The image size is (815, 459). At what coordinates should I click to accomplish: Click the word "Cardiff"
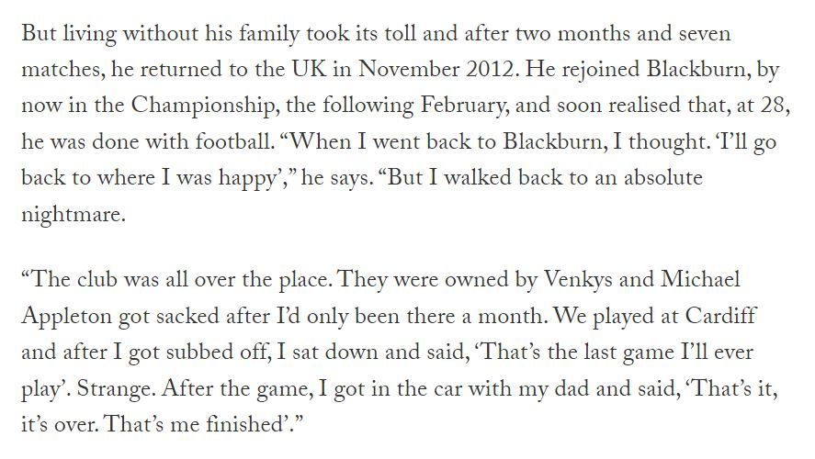point(720,316)
